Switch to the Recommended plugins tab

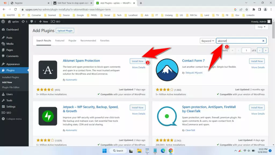tap(88, 41)
